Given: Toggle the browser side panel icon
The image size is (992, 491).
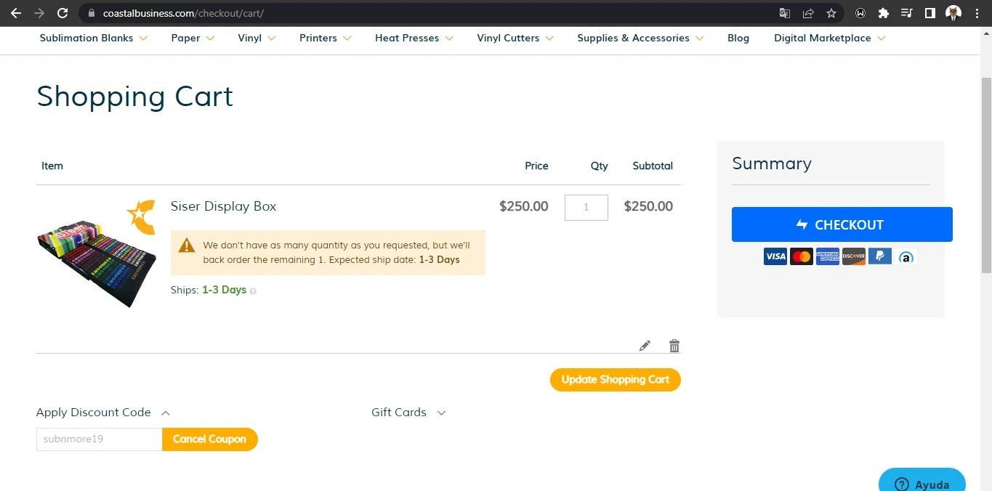Looking at the screenshot, I should tap(930, 13).
